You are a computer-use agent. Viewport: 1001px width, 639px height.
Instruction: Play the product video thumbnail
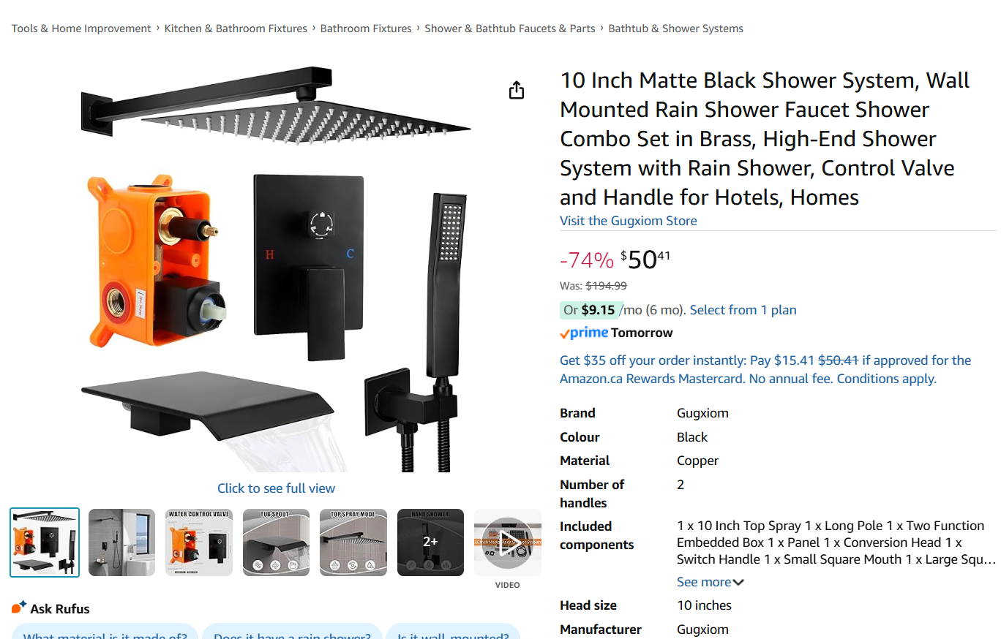point(508,542)
